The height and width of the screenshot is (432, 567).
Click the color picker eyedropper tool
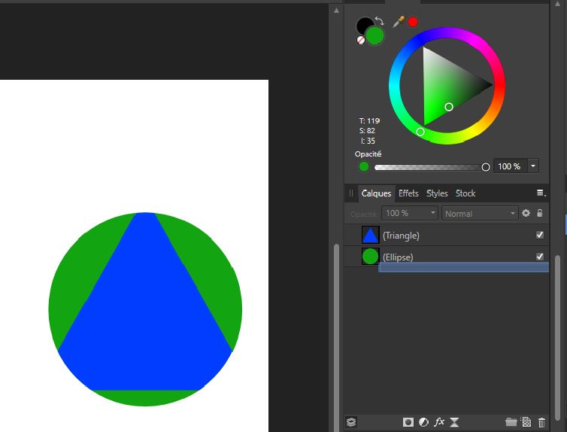(399, 22)
